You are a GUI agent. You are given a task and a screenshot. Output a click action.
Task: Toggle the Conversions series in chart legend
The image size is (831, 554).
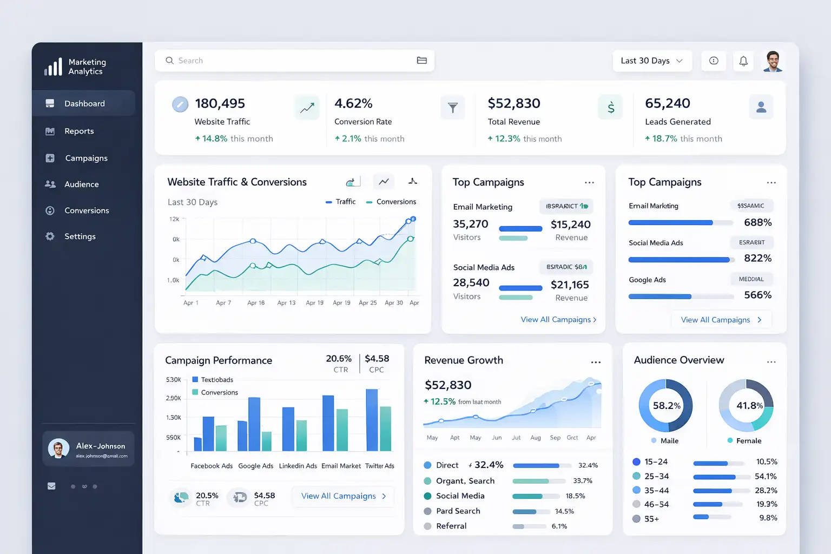391,202
